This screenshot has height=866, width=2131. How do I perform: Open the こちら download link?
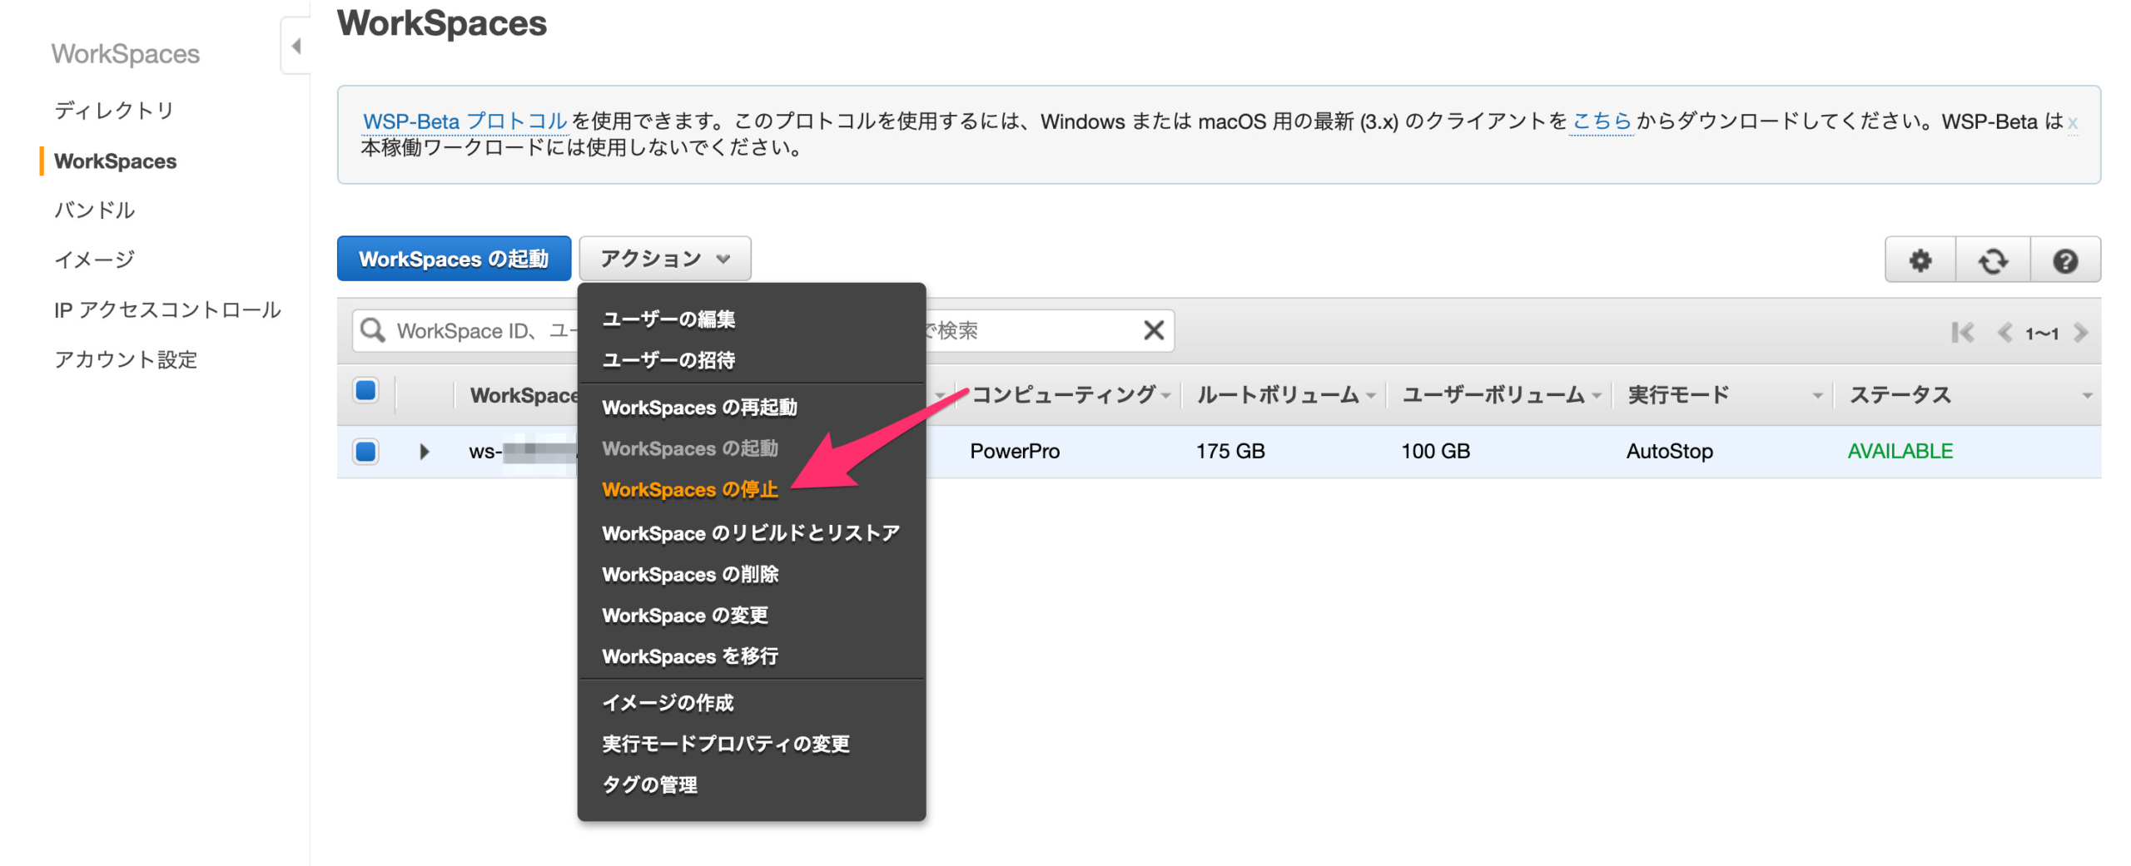tap(1601, 121)
